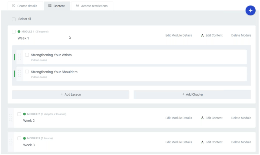Open the Strengthening Your Wrists lesson title
This screenshot has height=155, width=260.
51,55
